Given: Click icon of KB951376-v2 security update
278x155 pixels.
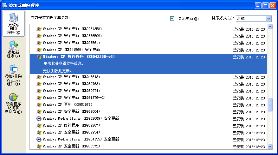Looking at the screenshot, I should (x=39, y=98).
